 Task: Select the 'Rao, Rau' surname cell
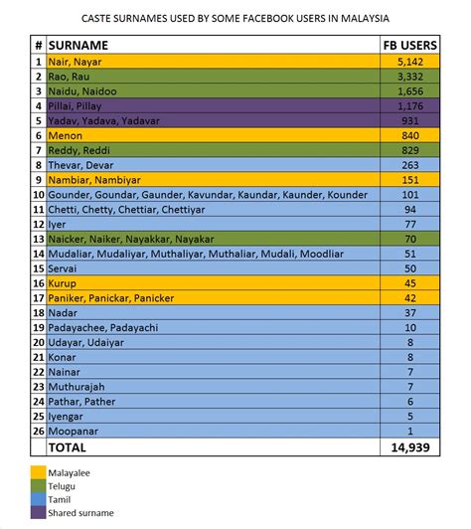coord(213,77)
